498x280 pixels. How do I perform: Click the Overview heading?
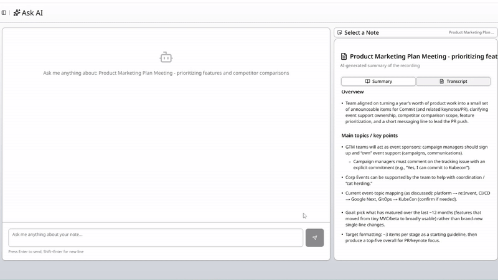(352, 91)
